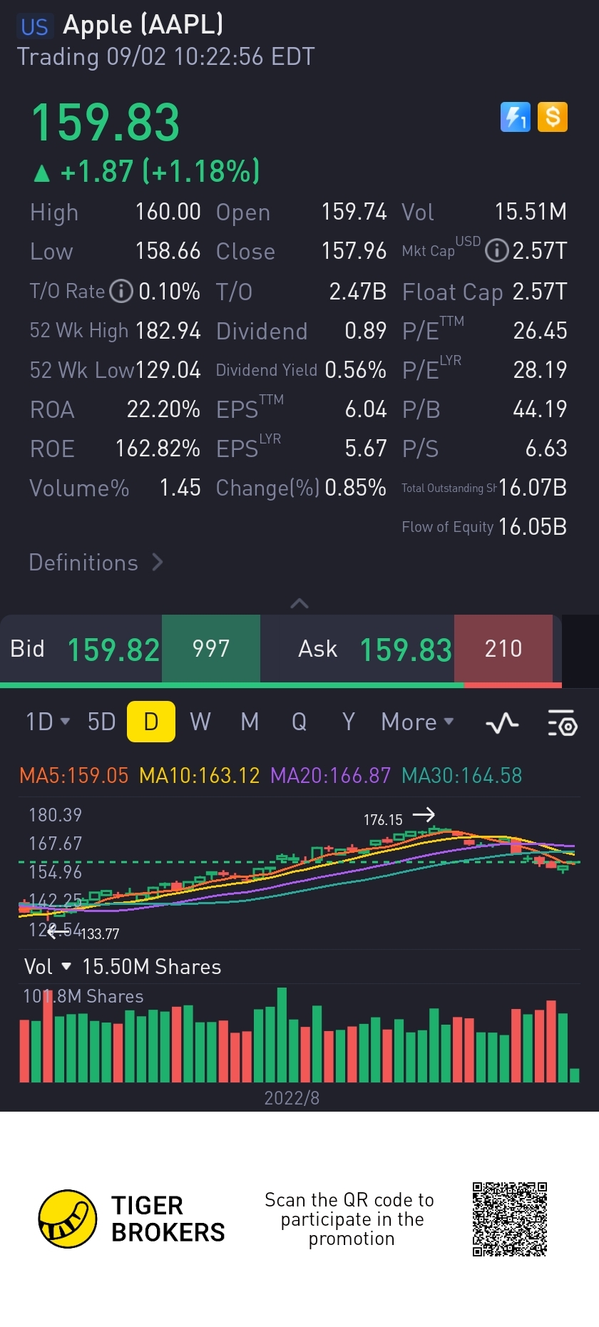The height and width of the screenshot is (1327, 599).
Task: Tap the Dividend Yield 0.56% value
Action: click(x=355, y=370)
